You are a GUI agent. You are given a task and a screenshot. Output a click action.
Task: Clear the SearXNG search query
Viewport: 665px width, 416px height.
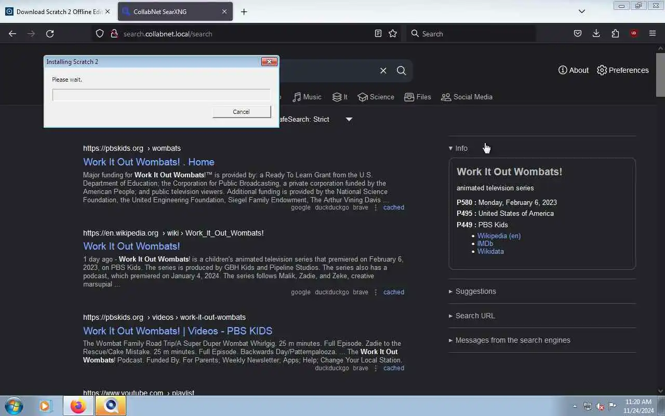383,71
